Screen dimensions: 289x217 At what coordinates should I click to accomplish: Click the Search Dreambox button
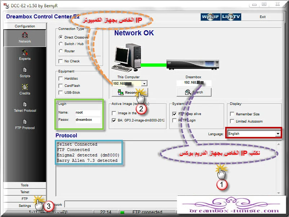coord(194,92)
